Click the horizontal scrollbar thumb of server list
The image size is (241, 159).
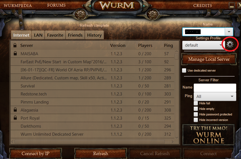[x=90, y=142]
